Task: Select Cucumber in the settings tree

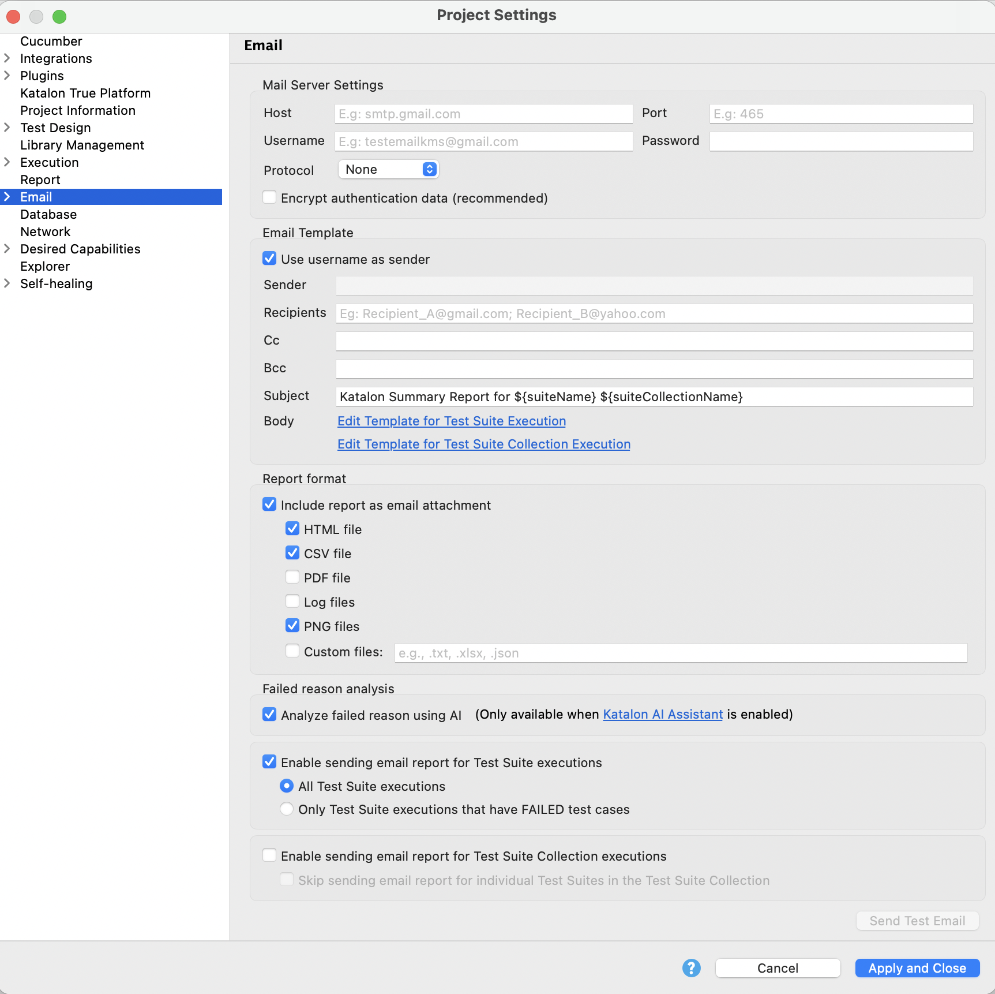Action: point(51,41)
